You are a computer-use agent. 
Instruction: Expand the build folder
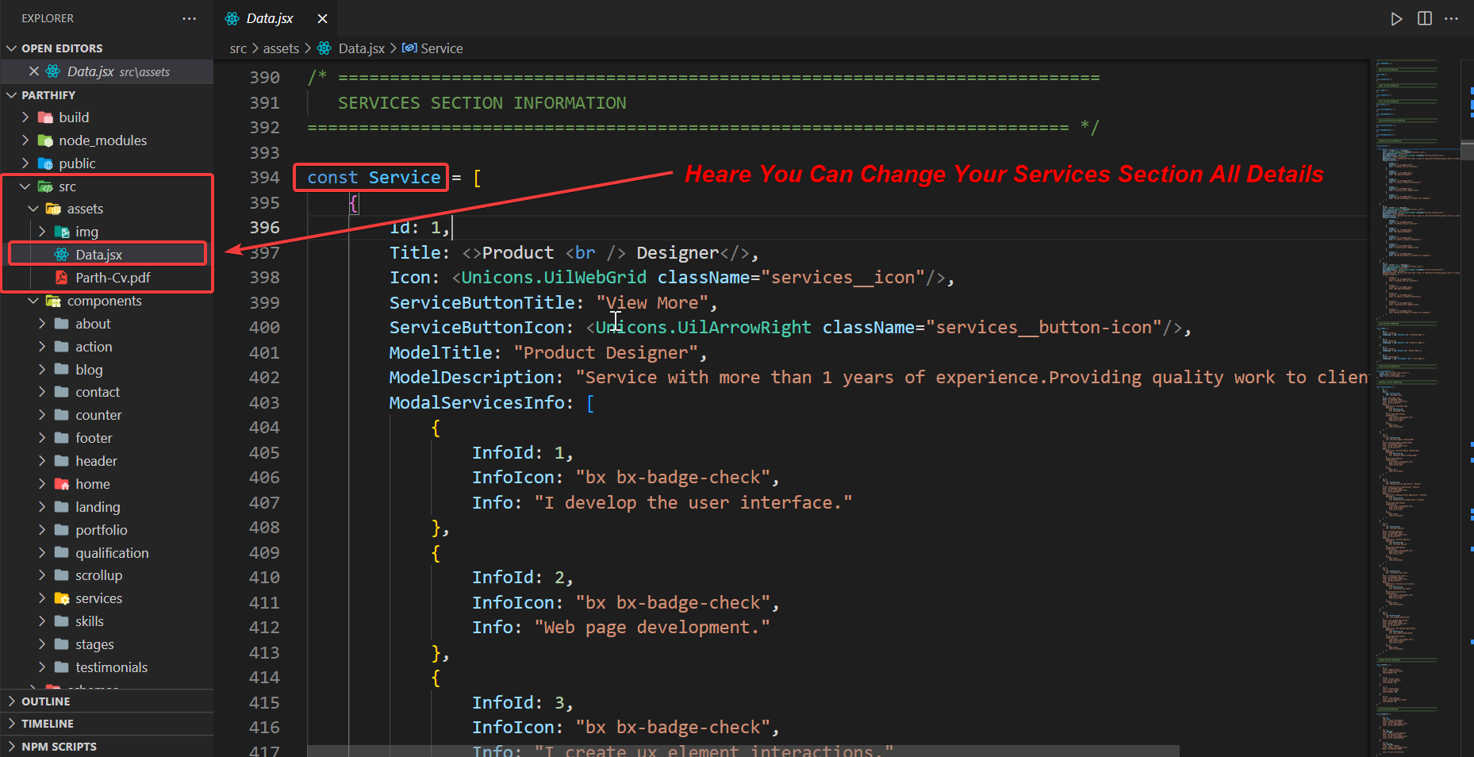click(74, 117)
